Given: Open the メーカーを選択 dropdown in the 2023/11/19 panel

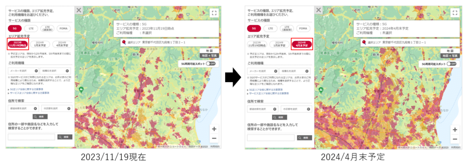Looking at the screenshot, I should tap(23, 71).
